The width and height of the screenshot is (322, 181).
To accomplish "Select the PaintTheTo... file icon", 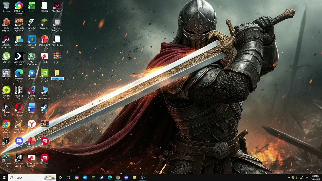I will pos(57,39).
